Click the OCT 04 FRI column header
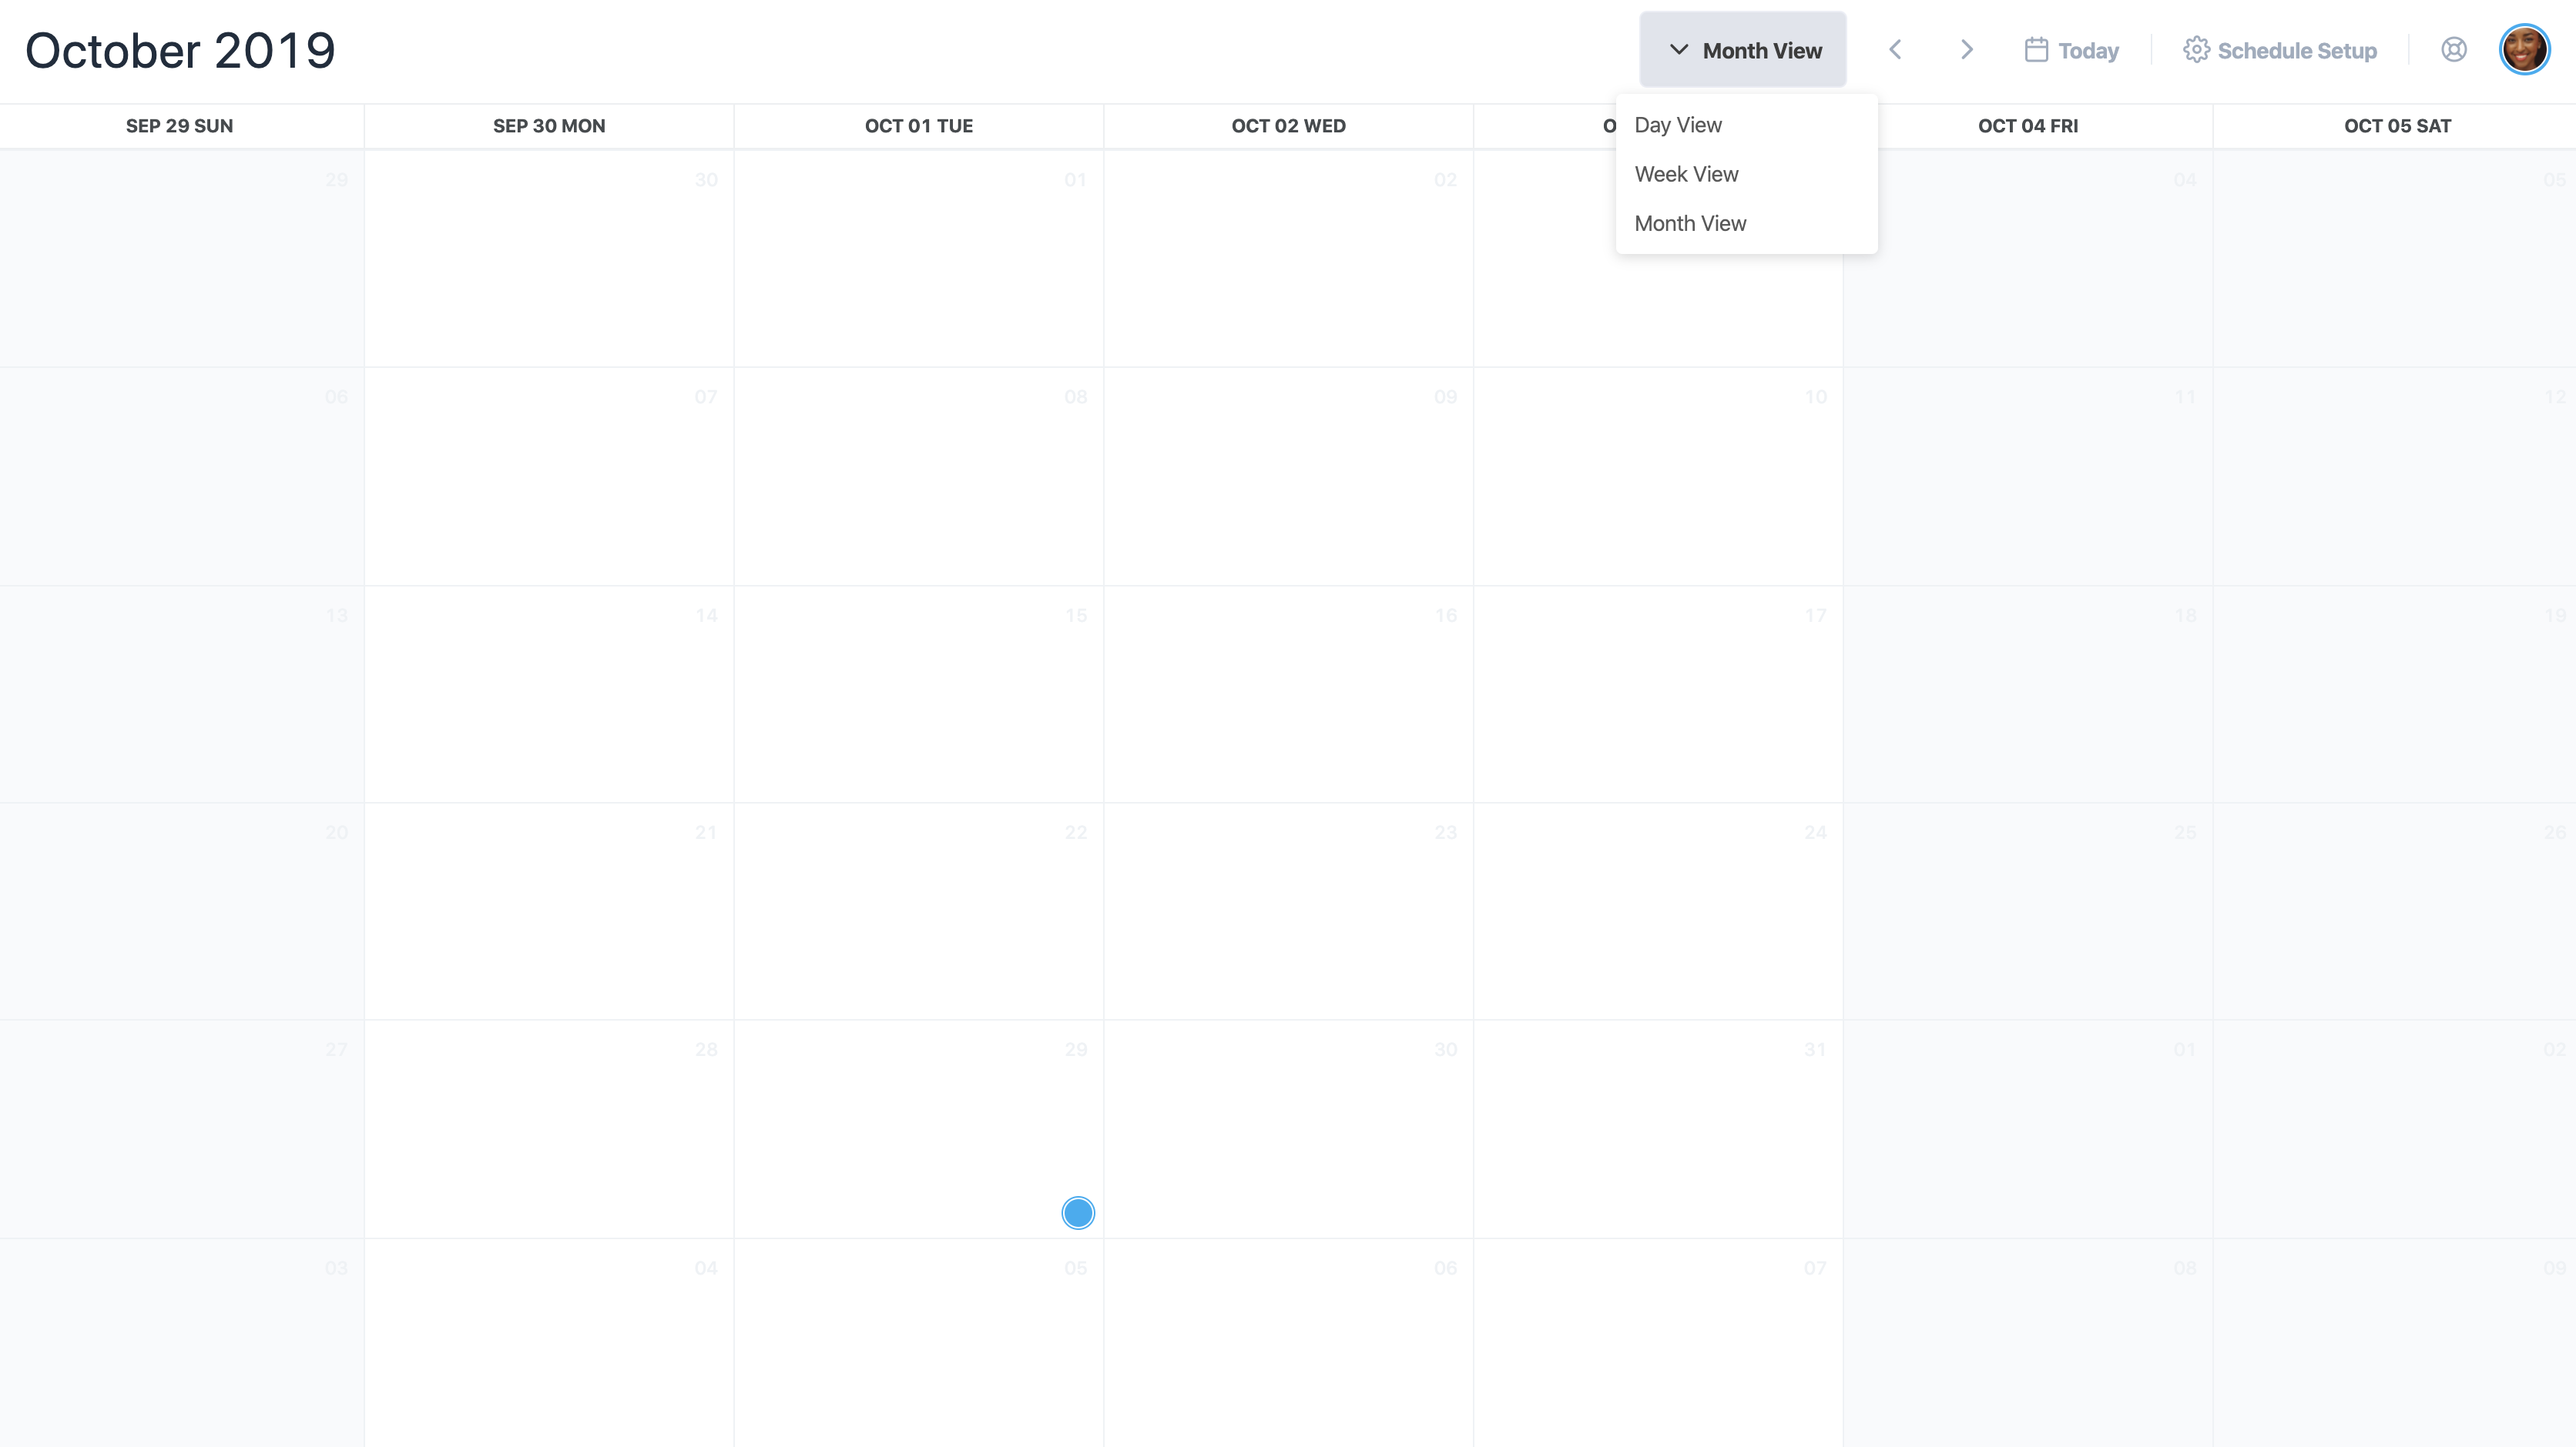Image resolution: width=2576 pixels, height=1447 pixels. click(x=2028, y=126)
